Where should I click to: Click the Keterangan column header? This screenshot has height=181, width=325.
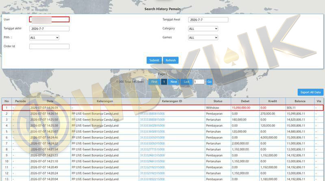pyautogui.click(x=105, y=101)
